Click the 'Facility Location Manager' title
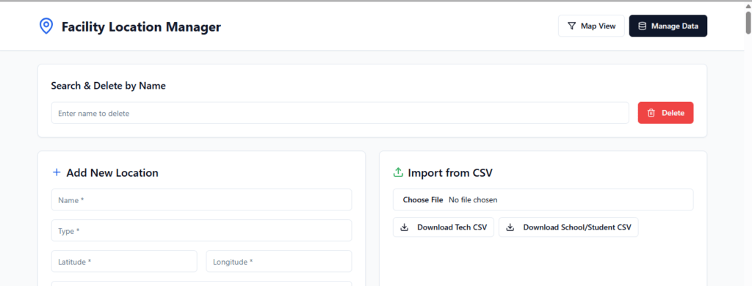Image resolution: width=752 pixels, height=286 pixels. 141,27
